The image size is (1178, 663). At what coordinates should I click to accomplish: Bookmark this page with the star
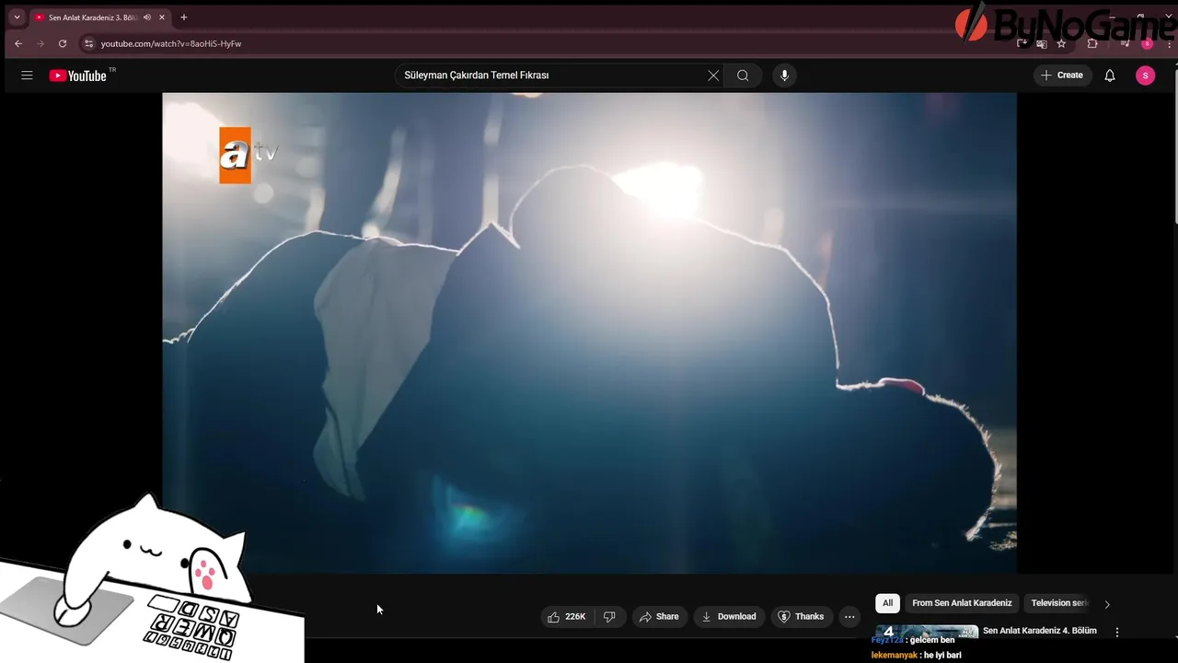[x=1061, y=43]
